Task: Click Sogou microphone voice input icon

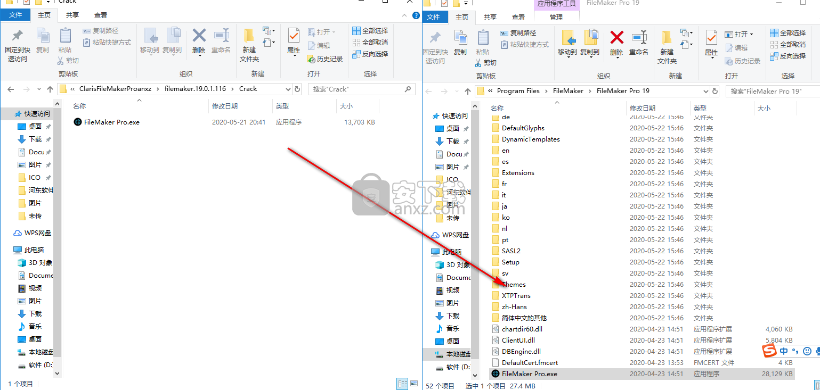Action: [x=818, y=351]
